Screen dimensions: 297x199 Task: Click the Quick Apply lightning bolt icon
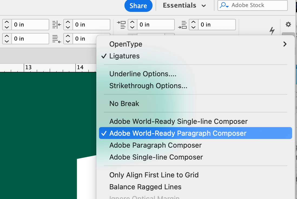(x=272, y=31)
